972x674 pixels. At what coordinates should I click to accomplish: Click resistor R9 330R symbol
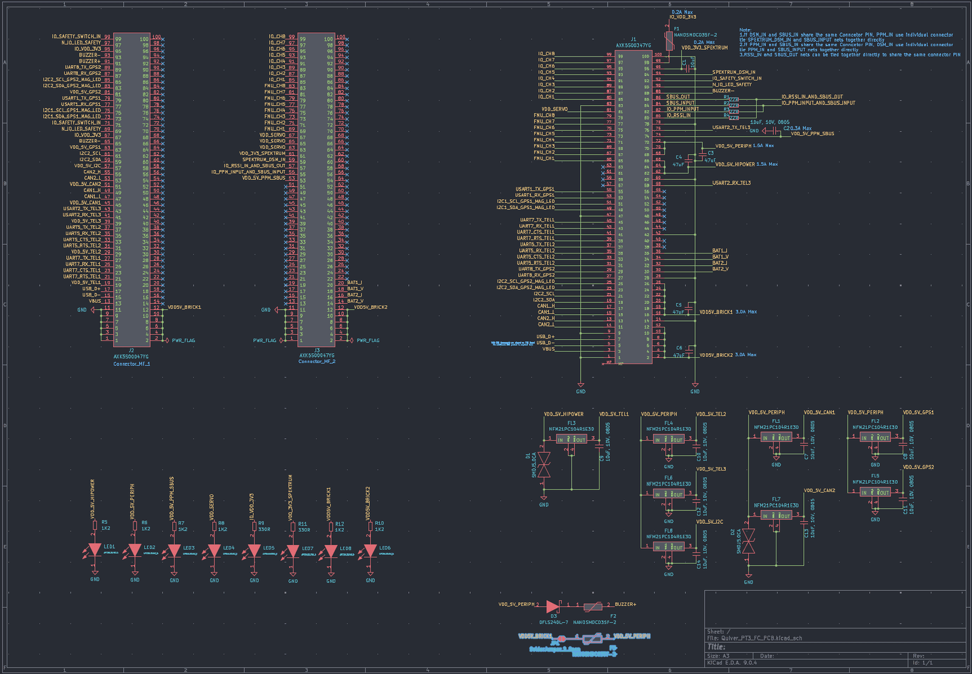coord(254,526)
